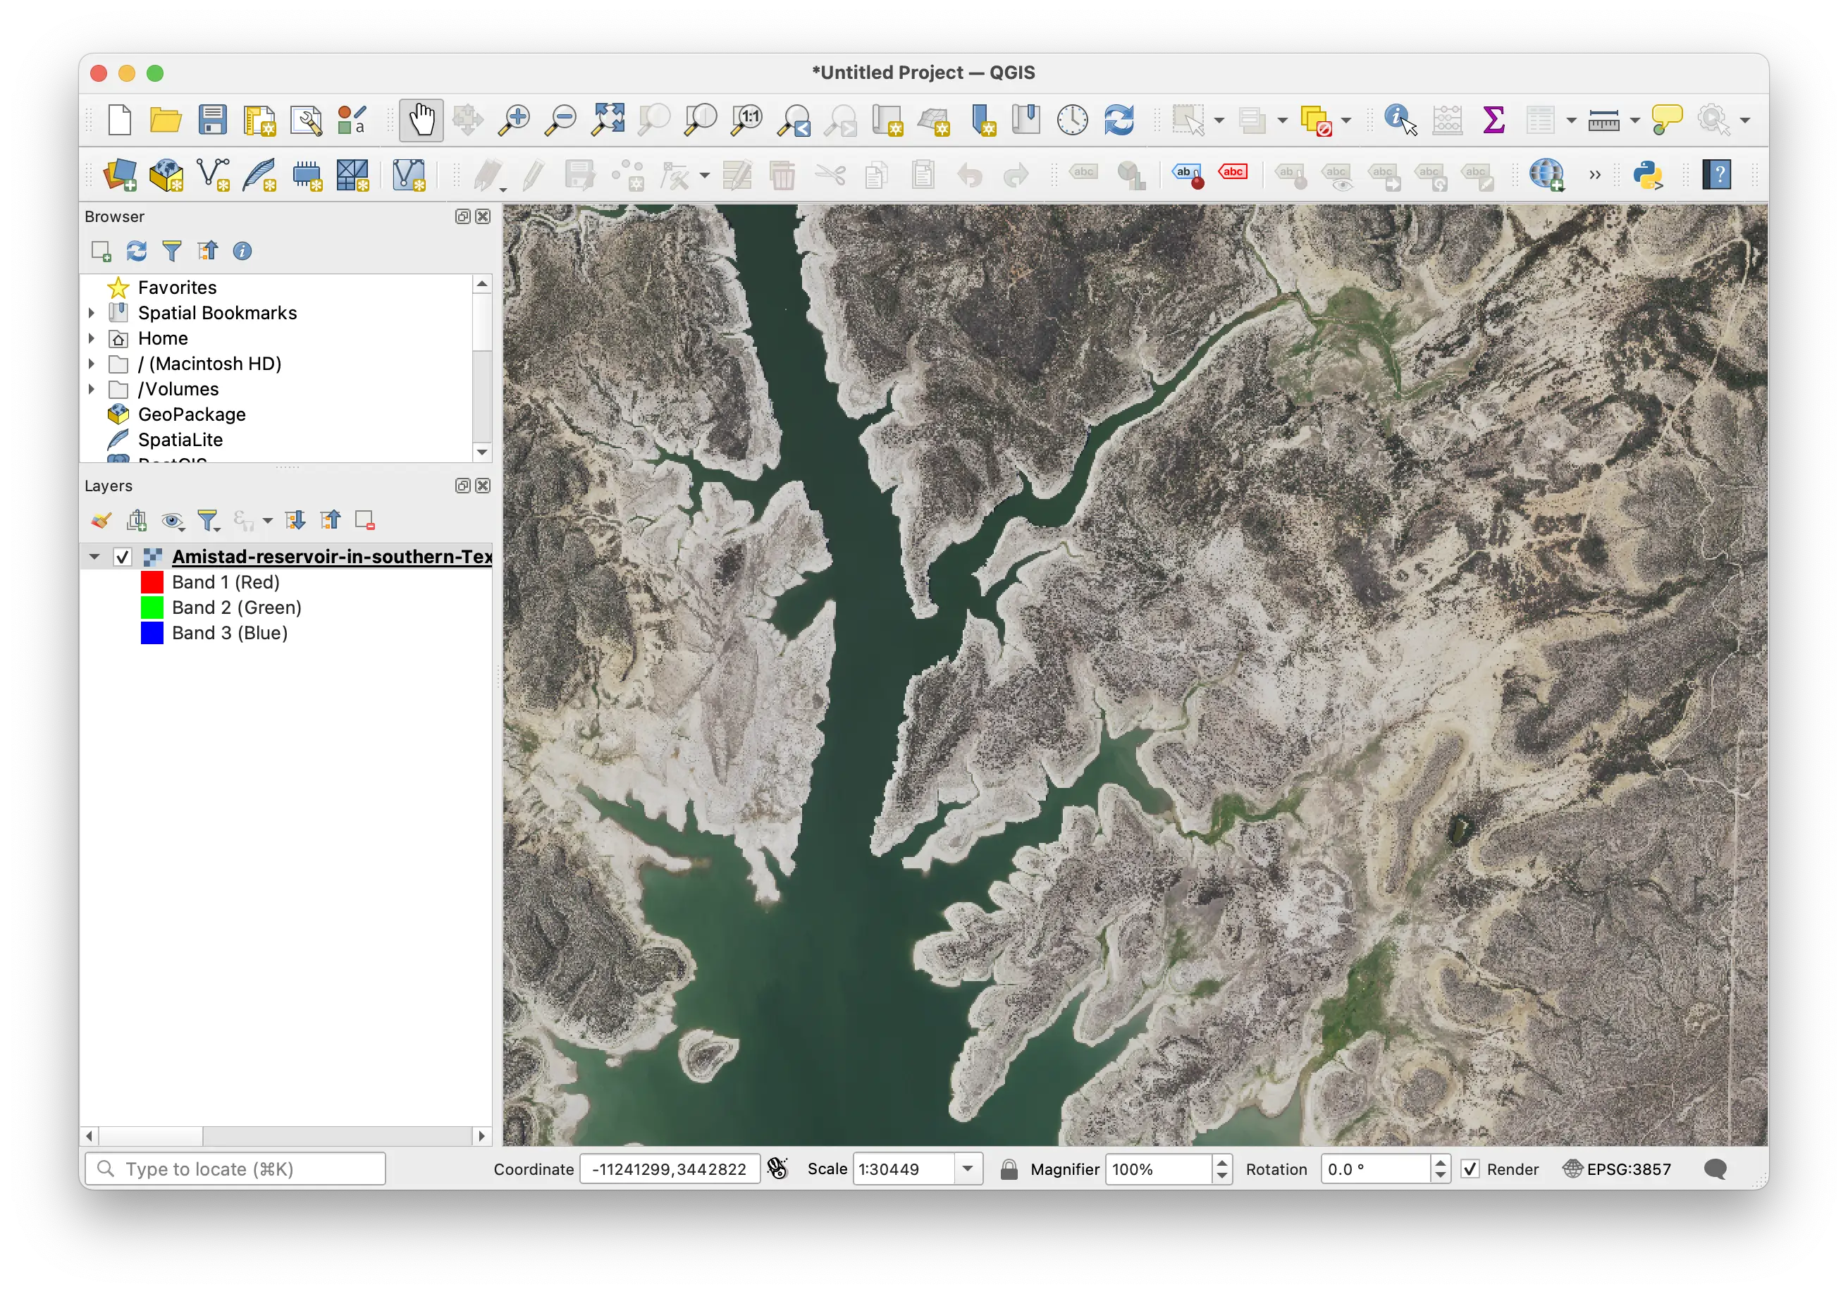The image size is (1848, 1294).
Task: Click the Band 2 (Green) color swatch
Action: [152, 608]
